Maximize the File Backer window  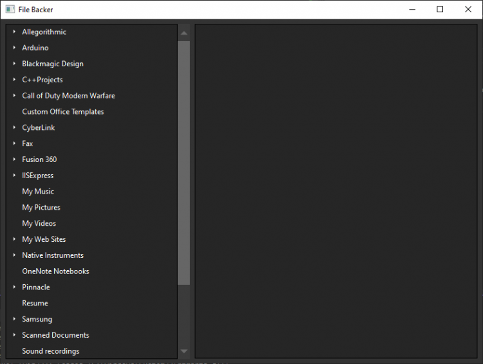(440, 10)
